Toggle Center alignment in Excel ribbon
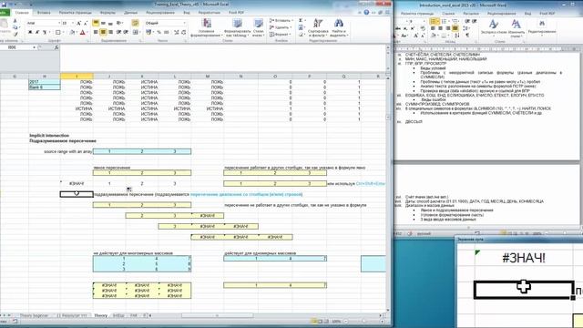The height and width of the screenshot is (328, 583). (x=103, y=33)
